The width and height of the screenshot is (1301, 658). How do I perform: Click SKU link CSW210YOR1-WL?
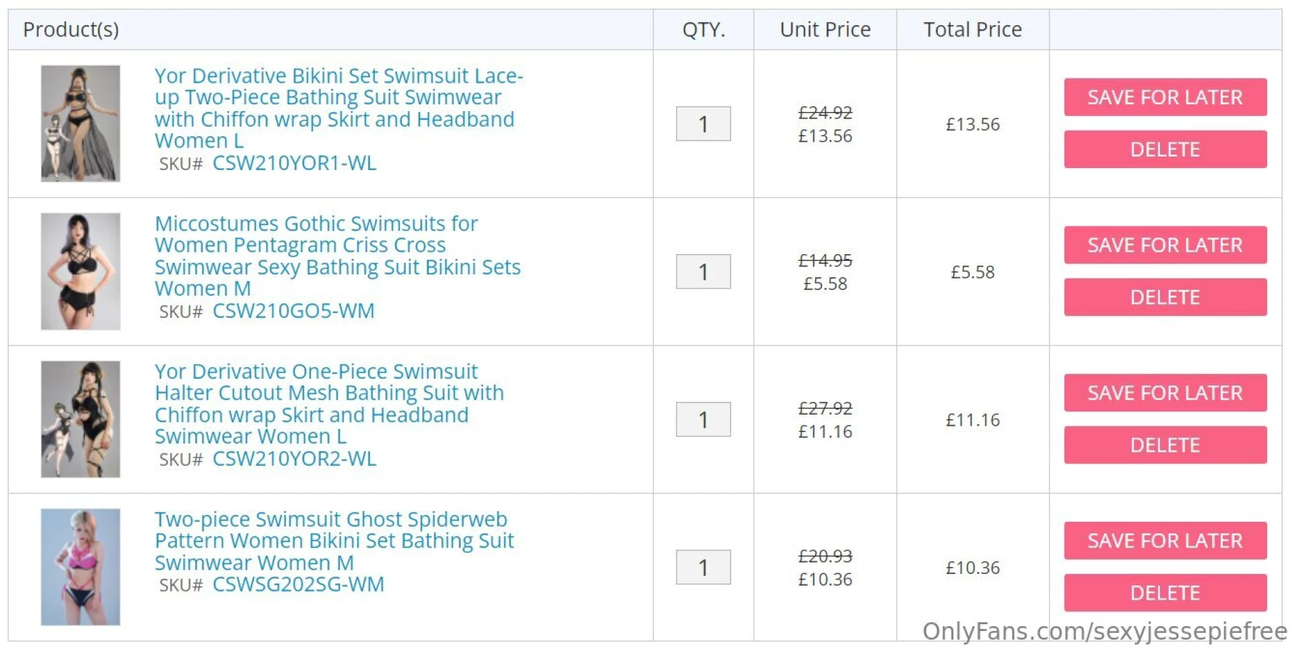tap(294, 163)
